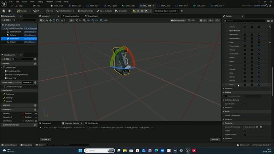Screen dimensions: 274x154
Task: Toggle the Hidden in Game checkbox
Action: tap(245, 135)
